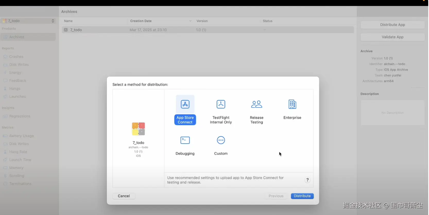Open Battery Usage metrics

pos(21,136)
